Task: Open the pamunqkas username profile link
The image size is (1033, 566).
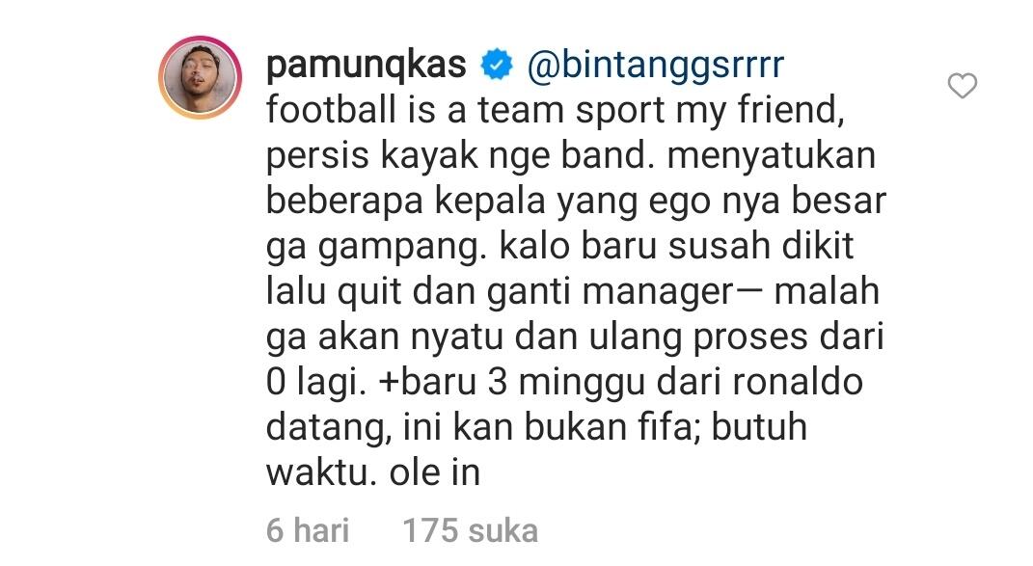Action: (367, 67)
